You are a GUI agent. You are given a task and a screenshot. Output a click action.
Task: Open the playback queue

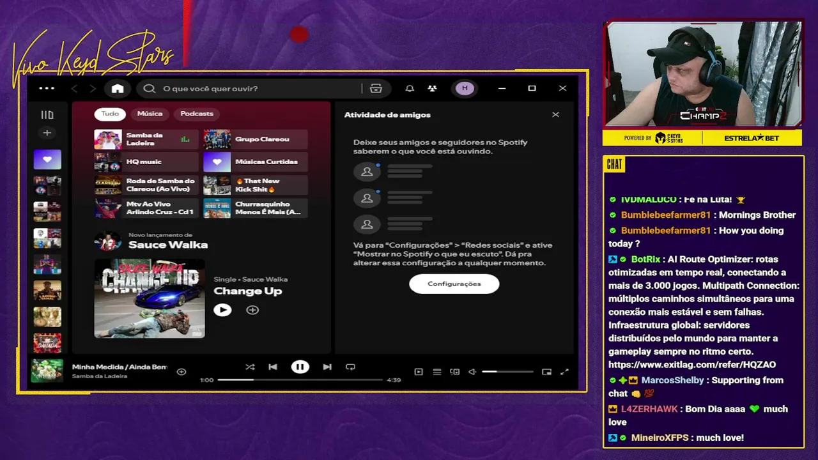click(437, 371)
